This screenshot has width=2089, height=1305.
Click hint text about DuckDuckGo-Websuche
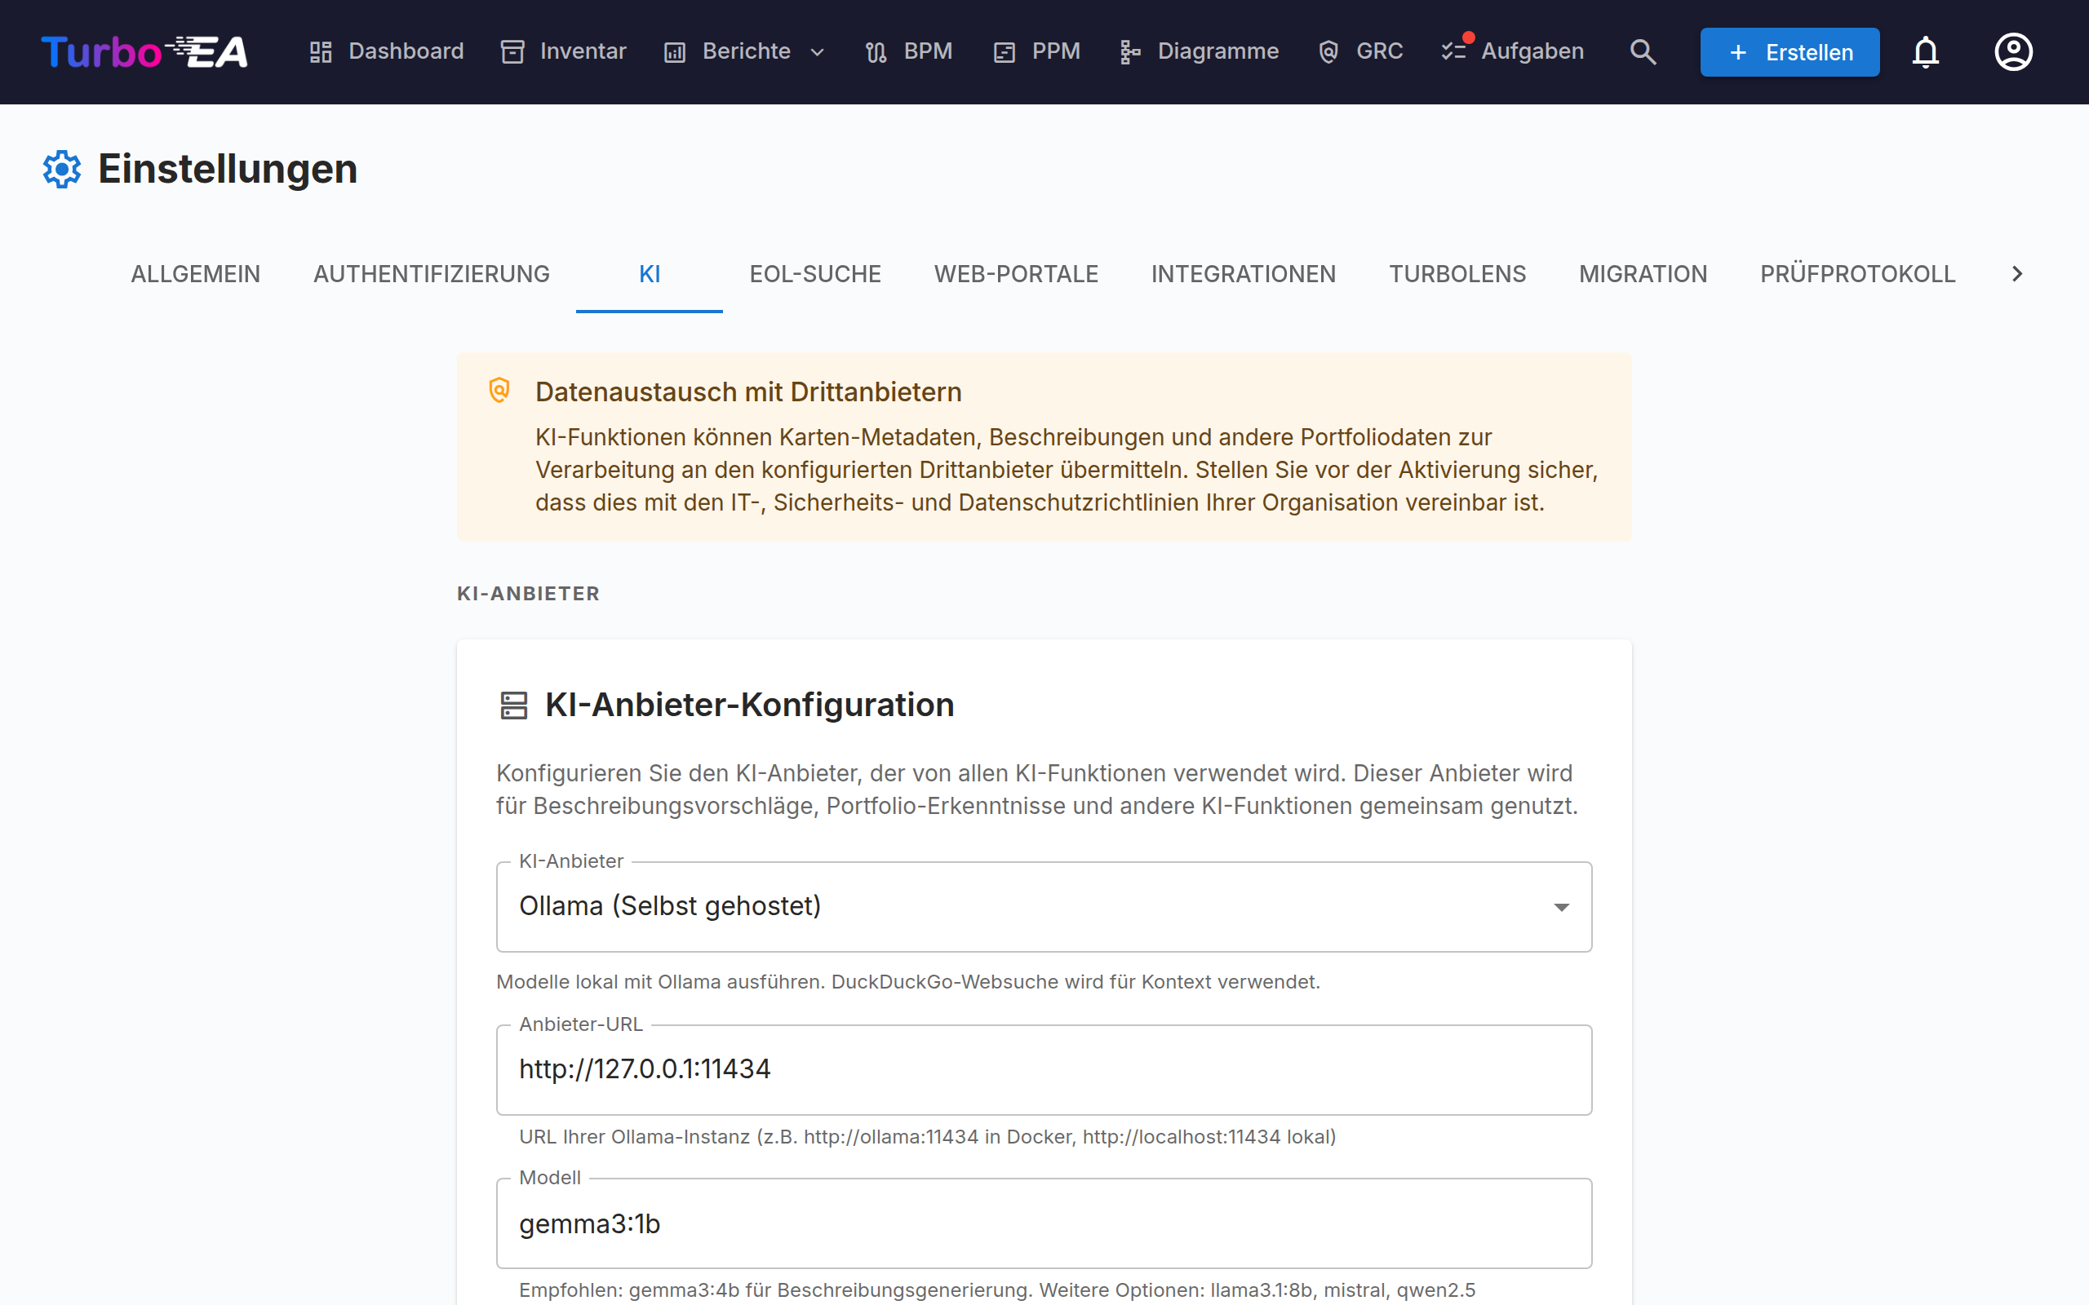[908, 982]
